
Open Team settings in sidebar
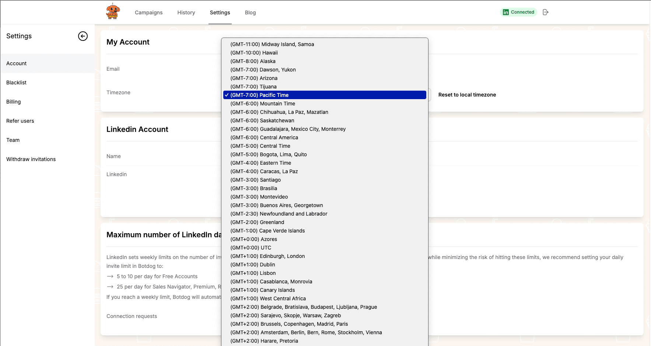pos(13,140)
